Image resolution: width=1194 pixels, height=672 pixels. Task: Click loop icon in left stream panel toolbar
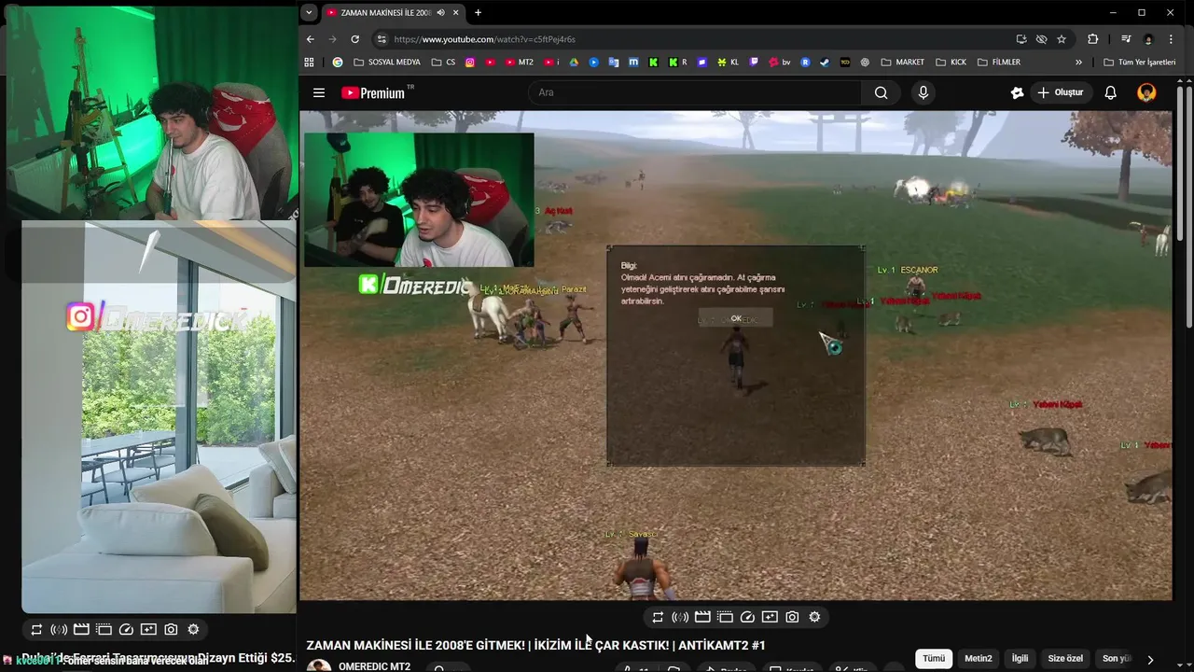(36, 630)
